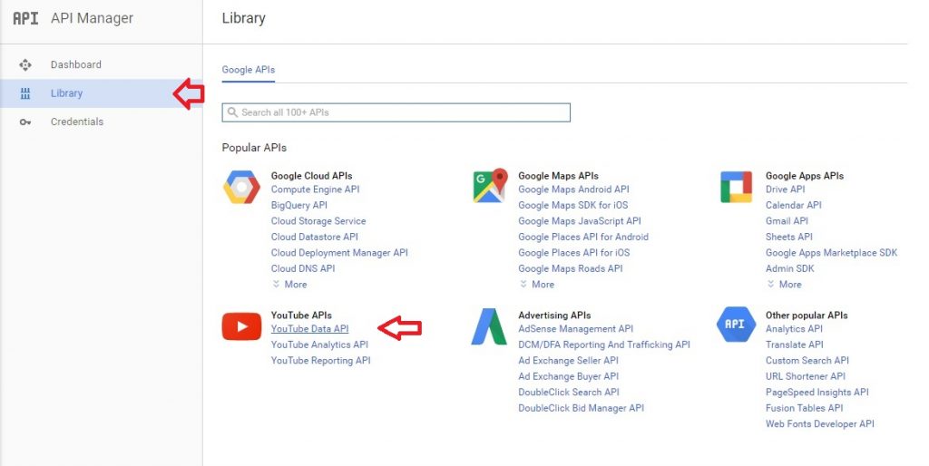Image resolution: width=929 pixels, height=466 pixels.
Task: Expand More under Google Maps APIs
Action: pyautogui.click(x=536, y=285)
